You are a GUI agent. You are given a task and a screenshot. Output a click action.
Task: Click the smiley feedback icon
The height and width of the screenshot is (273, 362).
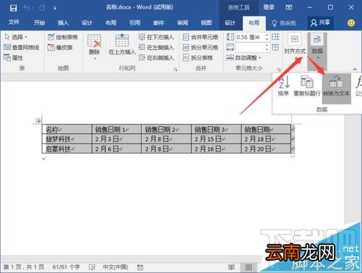tap(351, 23)
